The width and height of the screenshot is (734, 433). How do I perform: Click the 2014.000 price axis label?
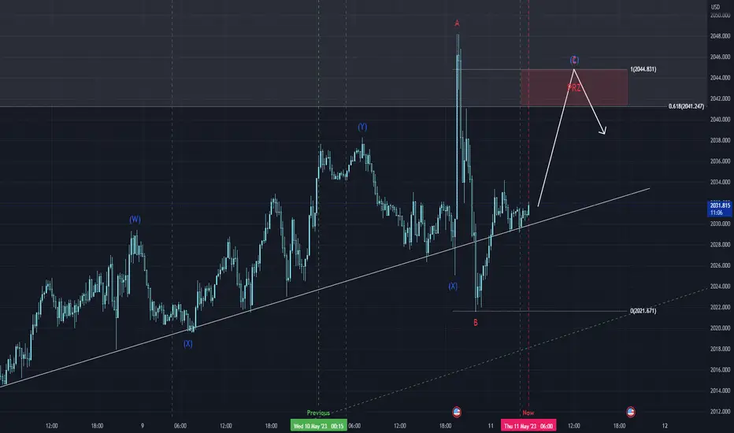(720, 390)
